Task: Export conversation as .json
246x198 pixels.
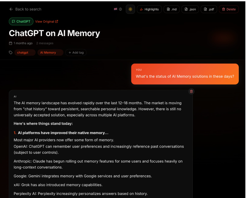Action: (190, 9)
